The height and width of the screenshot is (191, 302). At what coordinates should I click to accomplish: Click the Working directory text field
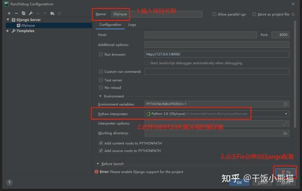(x=217, y=133)
